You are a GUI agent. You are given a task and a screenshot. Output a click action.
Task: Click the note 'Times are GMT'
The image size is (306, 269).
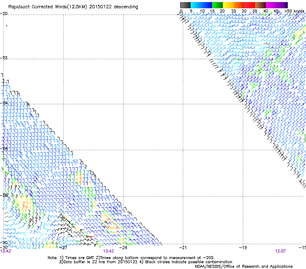(x=79, y=258)
